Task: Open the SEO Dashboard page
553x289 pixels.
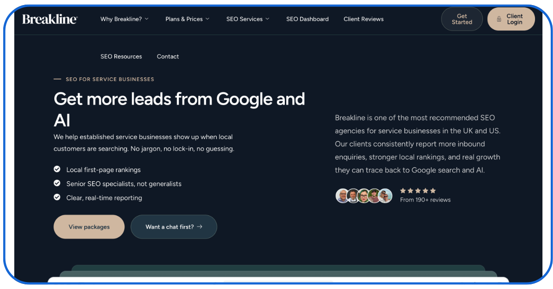Action: point(307,19)
